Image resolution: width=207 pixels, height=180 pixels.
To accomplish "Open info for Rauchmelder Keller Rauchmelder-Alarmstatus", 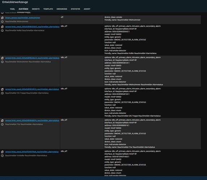I will tap(3, 31).
